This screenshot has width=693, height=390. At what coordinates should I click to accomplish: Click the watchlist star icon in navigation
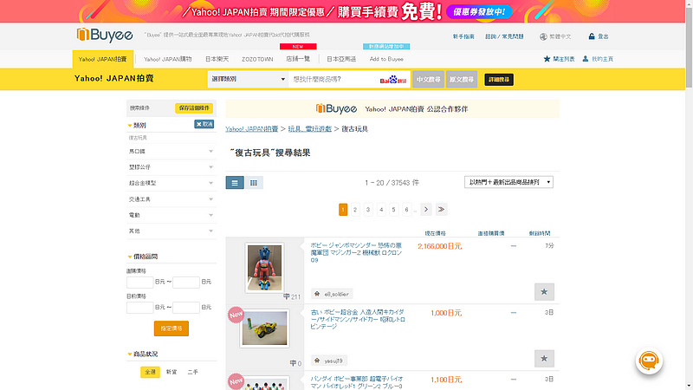coord(547,59)
